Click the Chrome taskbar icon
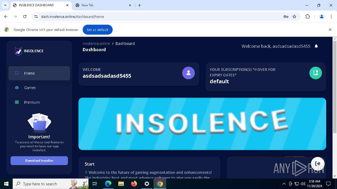337x189 pixels. click(160, 184)
